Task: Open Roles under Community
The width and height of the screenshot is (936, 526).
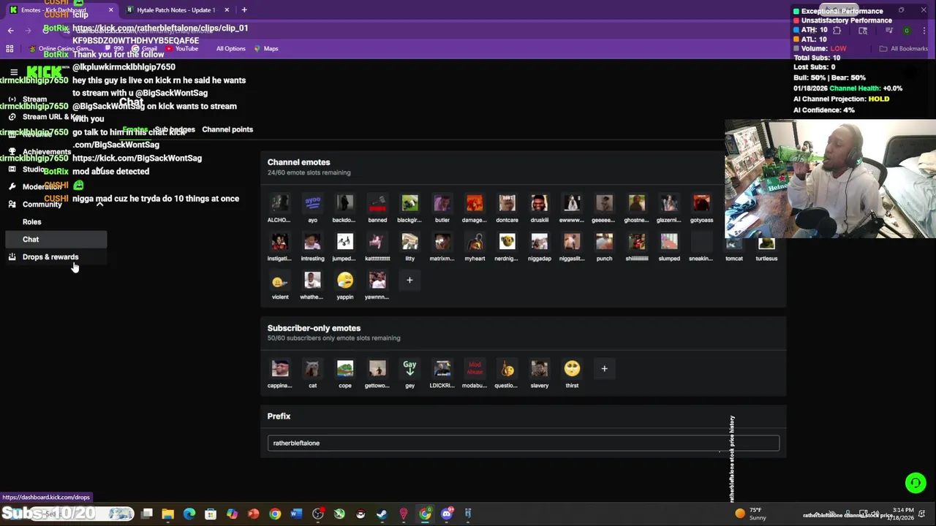Action: tap(31, 222)
